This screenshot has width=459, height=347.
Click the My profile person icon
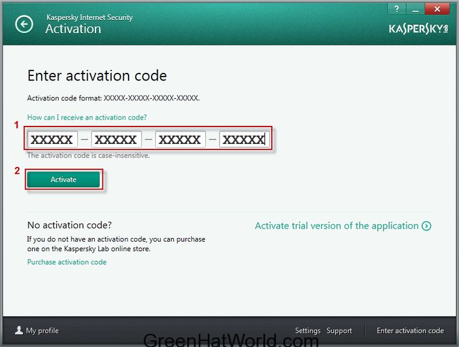click(x=19, y=330)
